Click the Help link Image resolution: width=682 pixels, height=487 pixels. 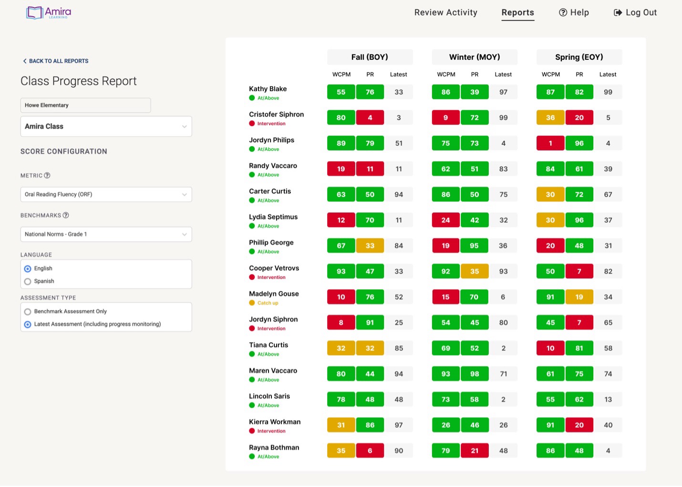tap(574, 12)
